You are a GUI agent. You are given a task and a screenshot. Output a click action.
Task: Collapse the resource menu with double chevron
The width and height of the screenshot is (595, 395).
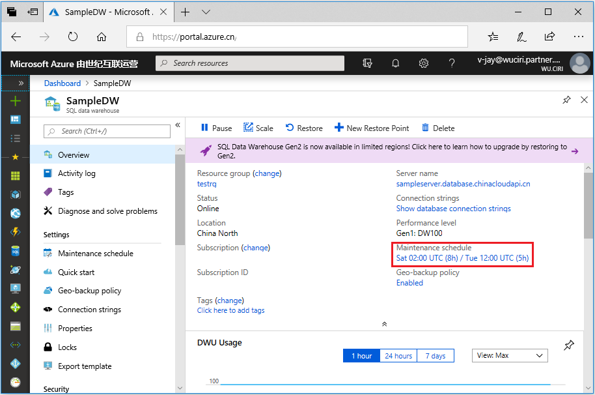pos(178,125)
